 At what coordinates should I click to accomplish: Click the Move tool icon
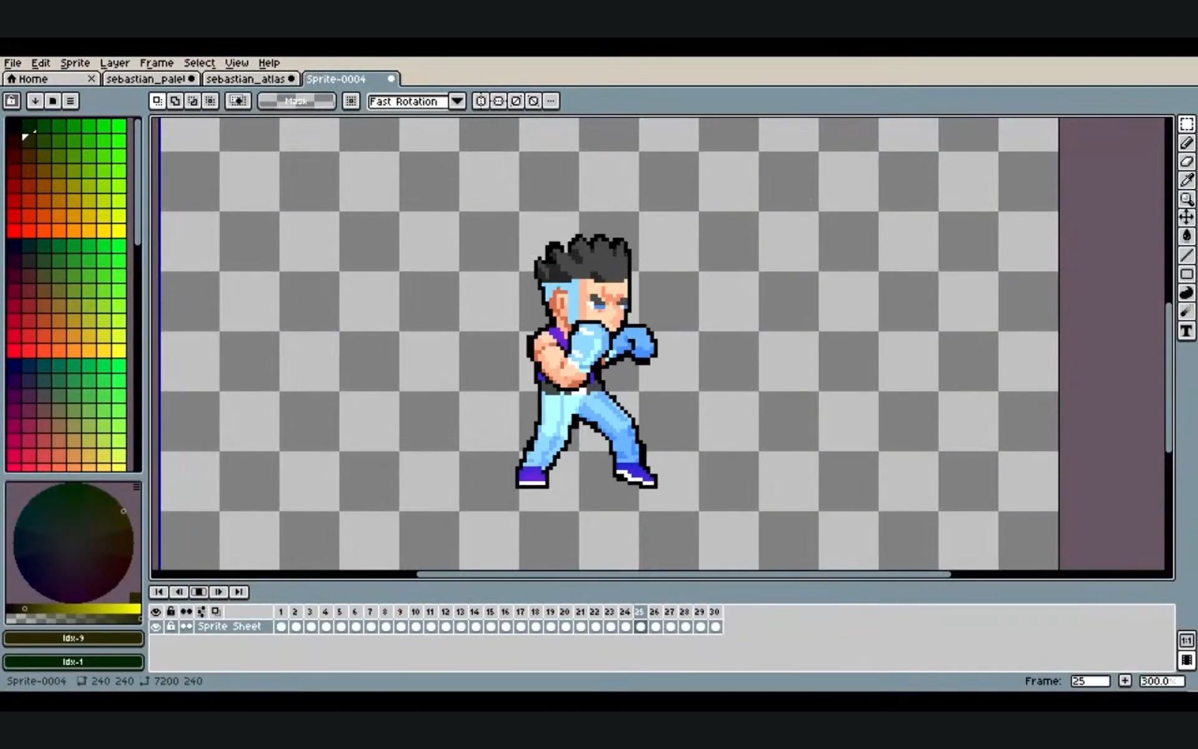coord(1186,217)
